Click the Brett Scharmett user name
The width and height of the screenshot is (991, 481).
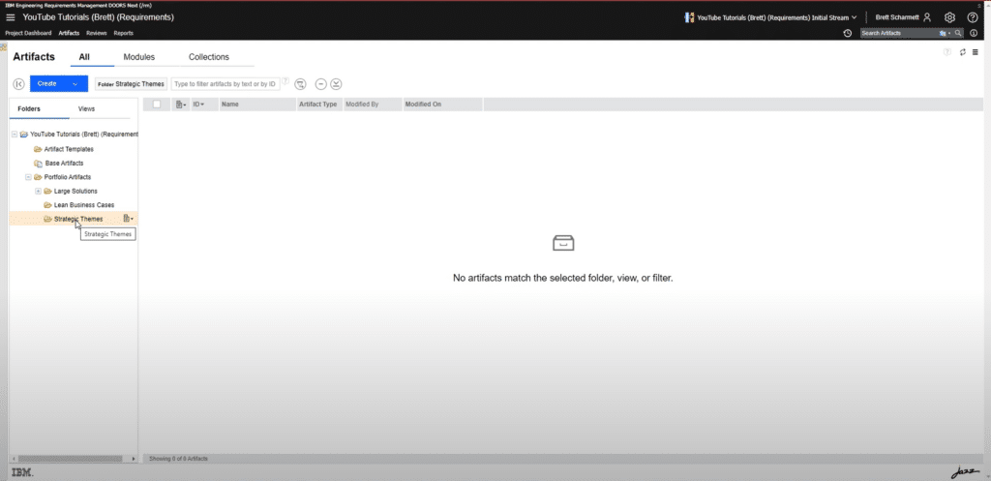pyautogui.click(x=897, y=17)
